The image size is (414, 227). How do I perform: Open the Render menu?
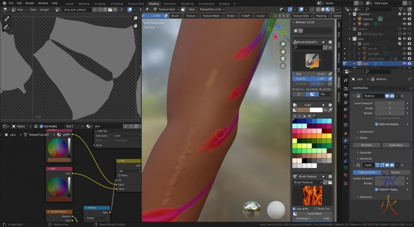coord(30,3)
